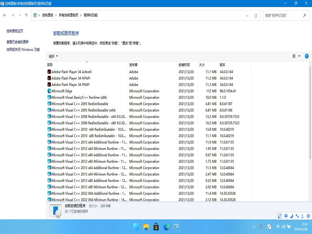The width and height of the screenshot is (312, 234).
Task: Sort by 名称 column header
Action: 87,65
